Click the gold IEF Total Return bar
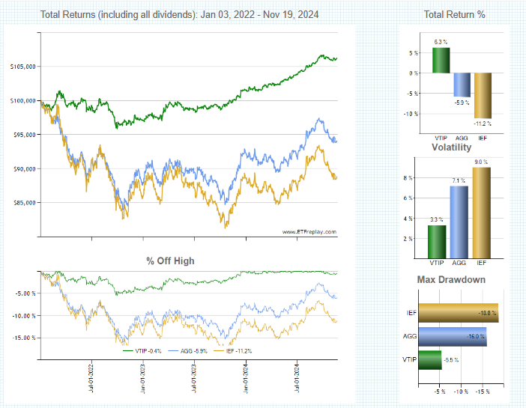The image size is (526, 408). click(x=482, y=95)
